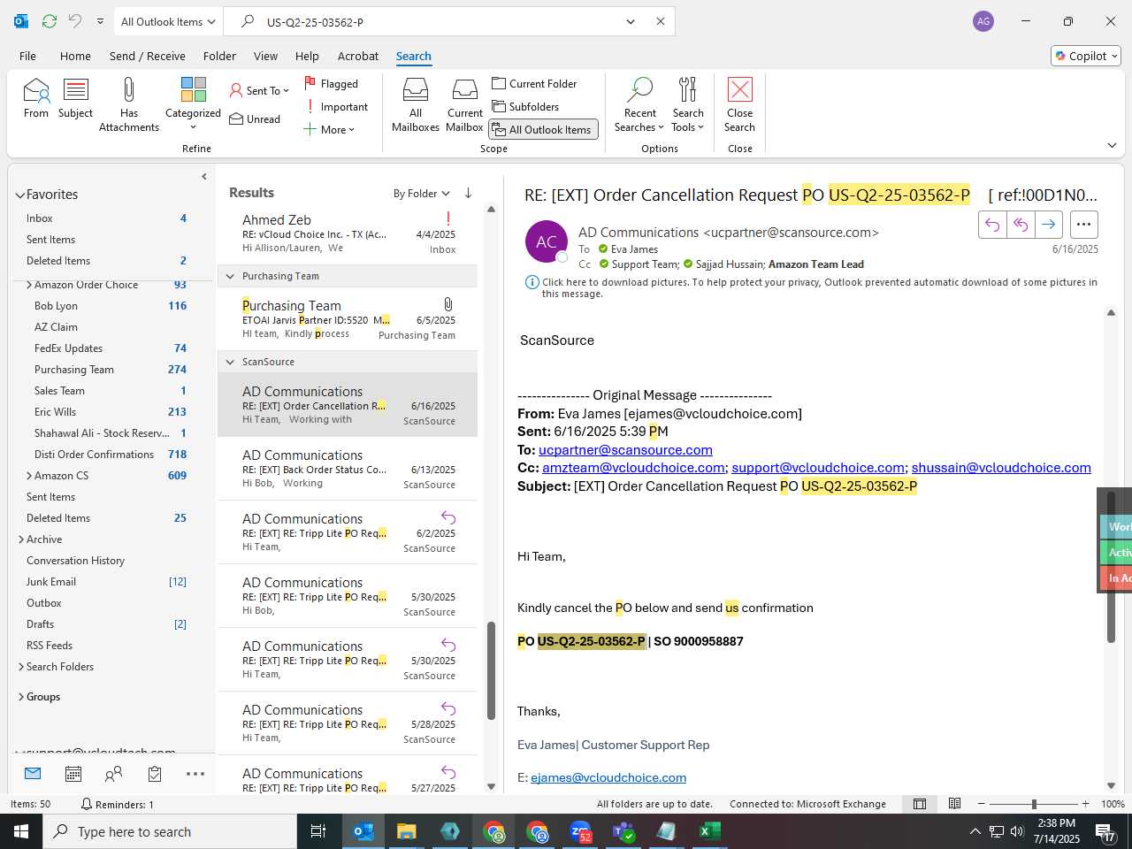Open the Folder ribbon tab
Image resolution: width=1132 pixels, height=849 pixels.
(x=219, y=56)
